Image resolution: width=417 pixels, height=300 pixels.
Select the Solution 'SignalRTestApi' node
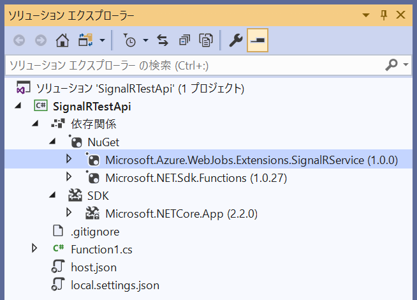tap(140, 89)
